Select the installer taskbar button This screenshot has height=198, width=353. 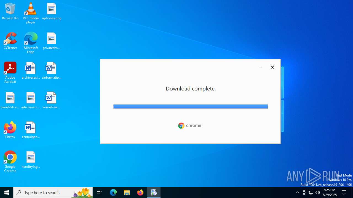coord(154,193)
